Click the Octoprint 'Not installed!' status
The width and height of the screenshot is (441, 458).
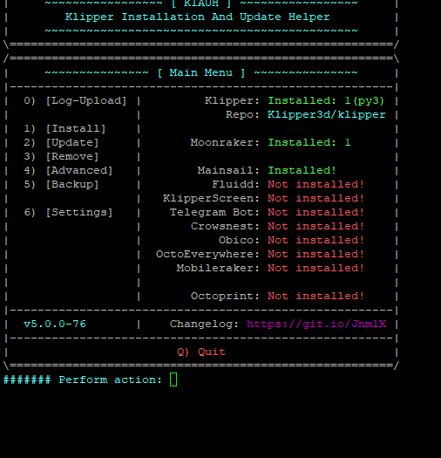tap(315, 297)
